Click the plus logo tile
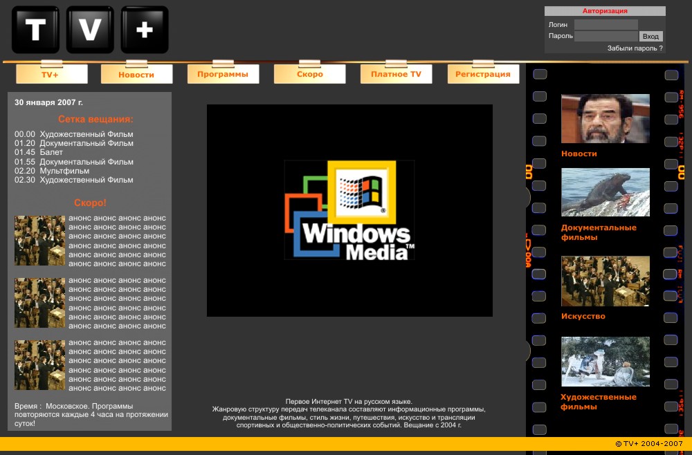This screenshot has width=692, height=455. [145, 30]
